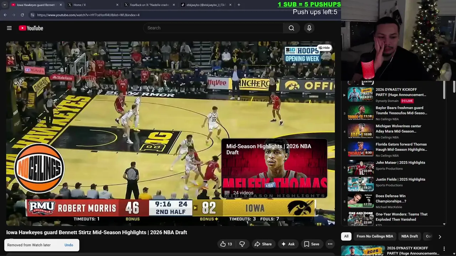Open the YouTube hamburger guide menu
Image resolution: width=456 pixels, height=256 pixels.
point(9,28)
